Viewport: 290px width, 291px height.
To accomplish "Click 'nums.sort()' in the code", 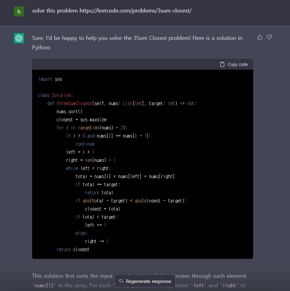I will (69, 112).
